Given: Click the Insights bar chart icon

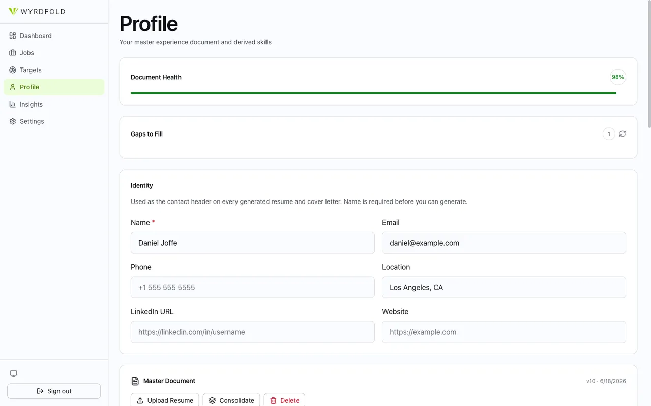Looking at the screenshot, I should pos(13,105).
